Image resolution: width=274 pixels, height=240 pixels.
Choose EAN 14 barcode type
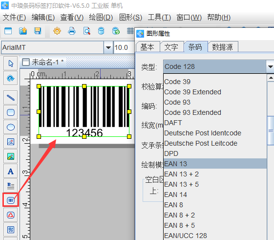(x=215, y=195)
